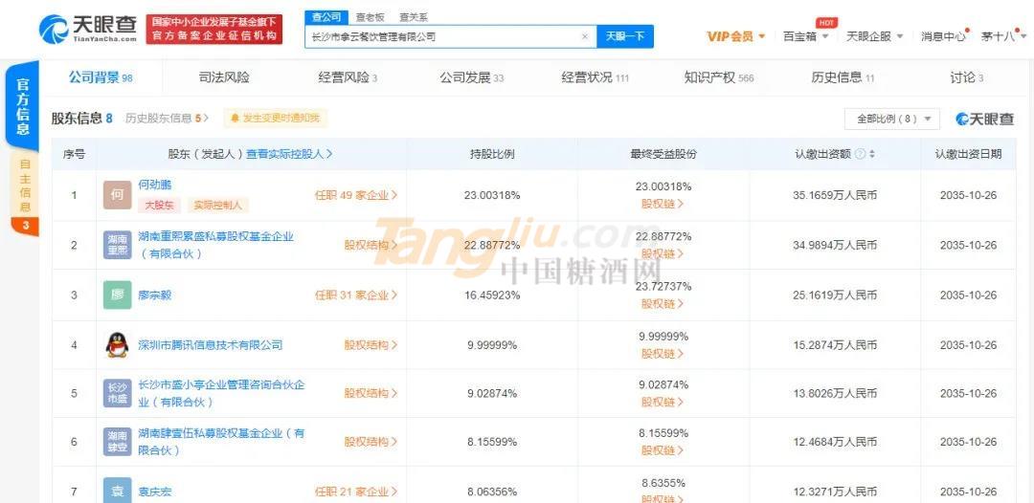This screenshot has height=503, width=1034.
Task: Switch to the 查公司 search tab
Action: 326,17
